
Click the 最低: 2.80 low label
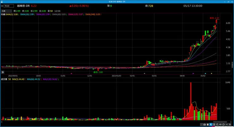click(x=98, y=72)
